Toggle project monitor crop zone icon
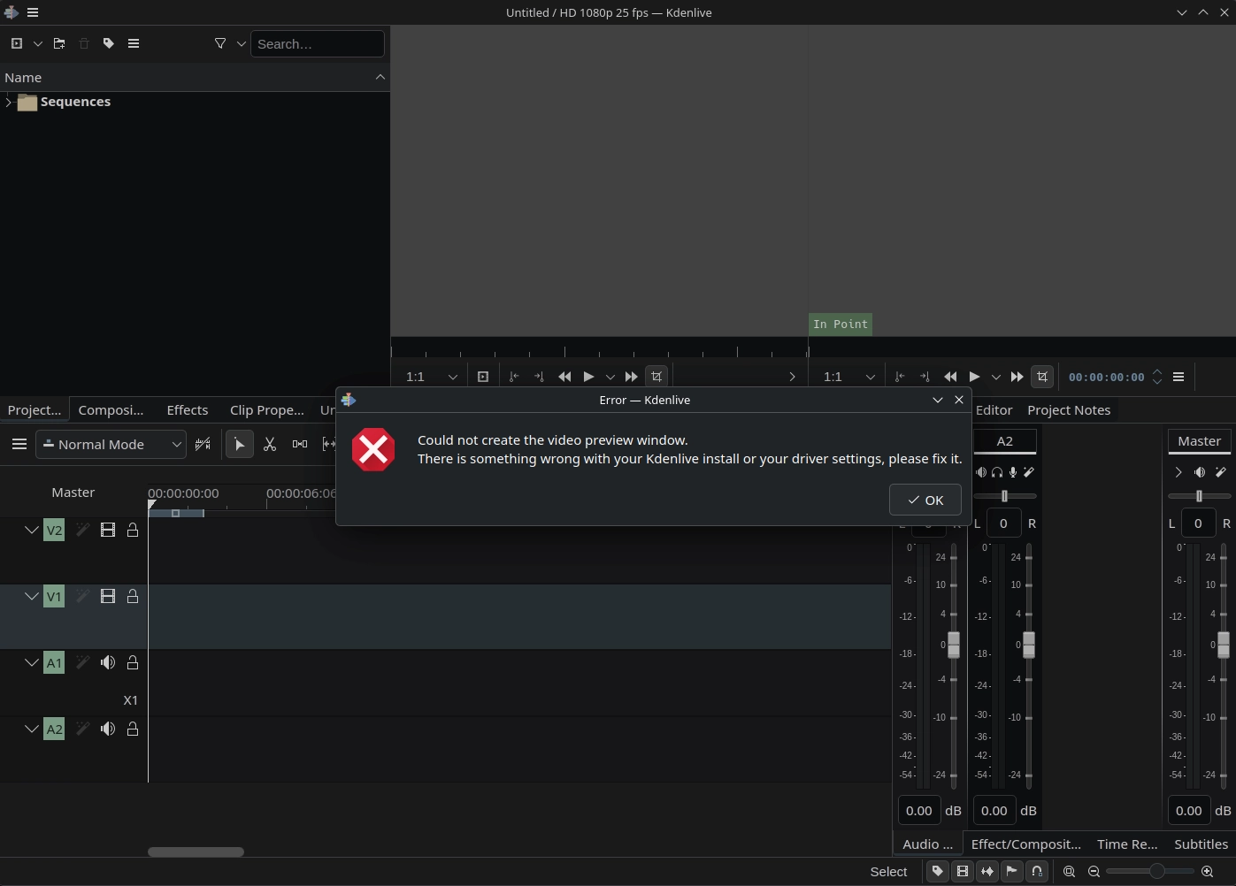 [x=1042, y=377]
